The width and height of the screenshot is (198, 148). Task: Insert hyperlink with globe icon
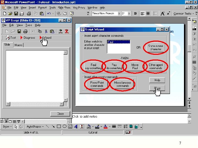pos(59,13)
